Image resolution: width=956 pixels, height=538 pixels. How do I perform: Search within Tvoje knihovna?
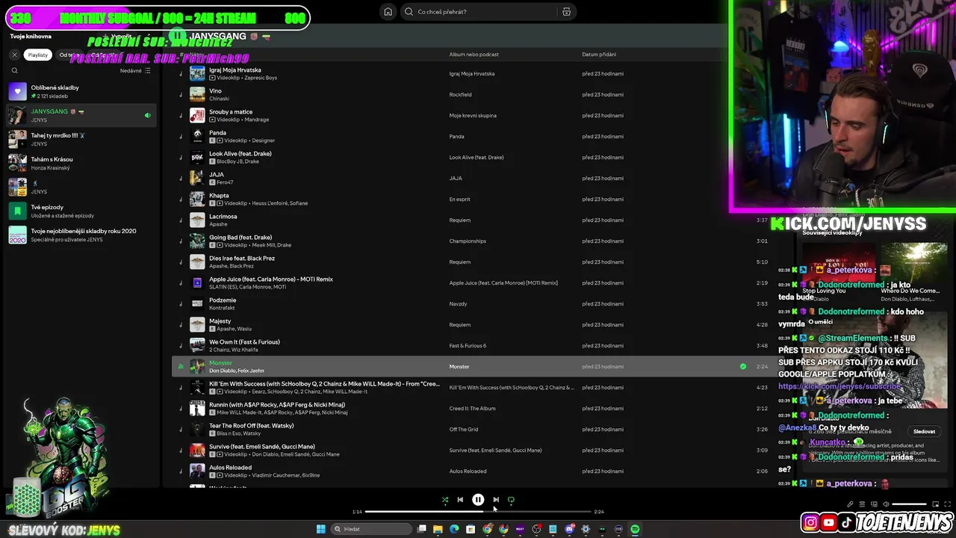(x=14, y=71)
